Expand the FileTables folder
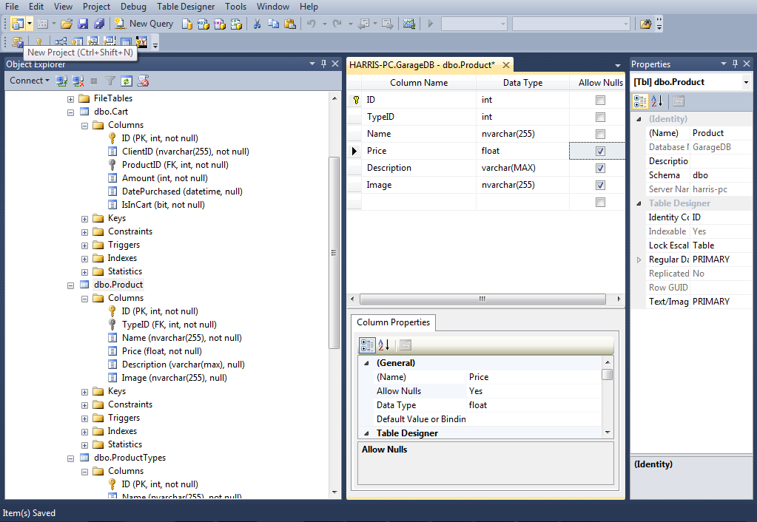 pos(70,99)
